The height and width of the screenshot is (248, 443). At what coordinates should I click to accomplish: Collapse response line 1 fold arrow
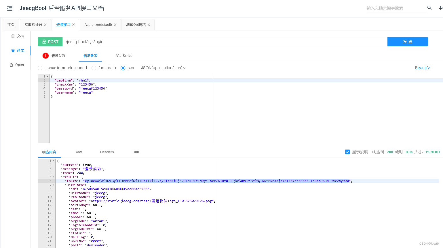coord(53,161)
